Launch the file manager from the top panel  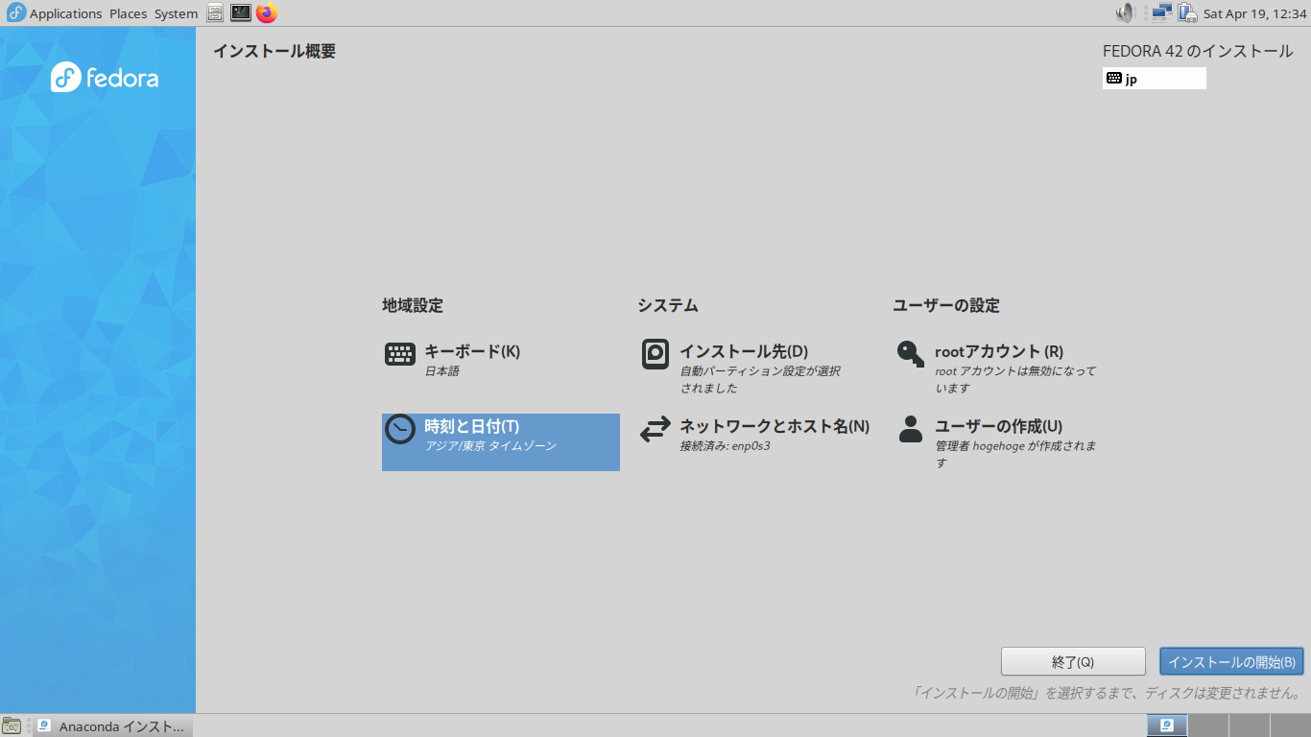(215, 13)
